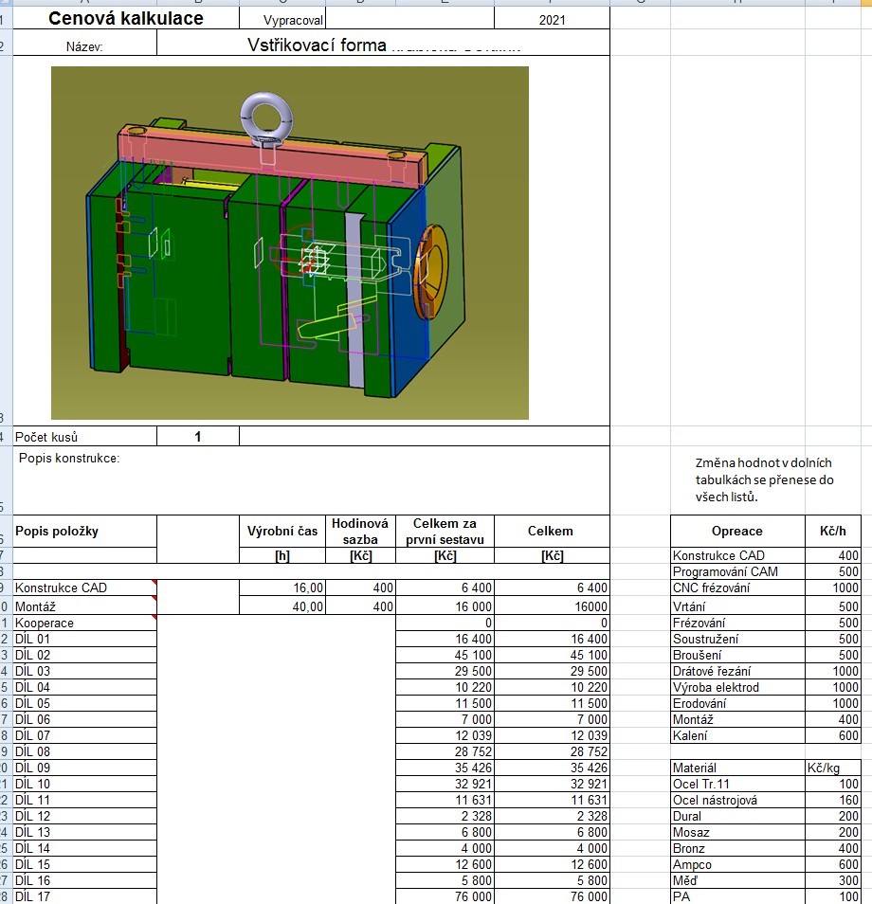This screenshot has height=904, width=872.
Task: Select the "Vypracoval" label cell
Action: click(293, 19)
